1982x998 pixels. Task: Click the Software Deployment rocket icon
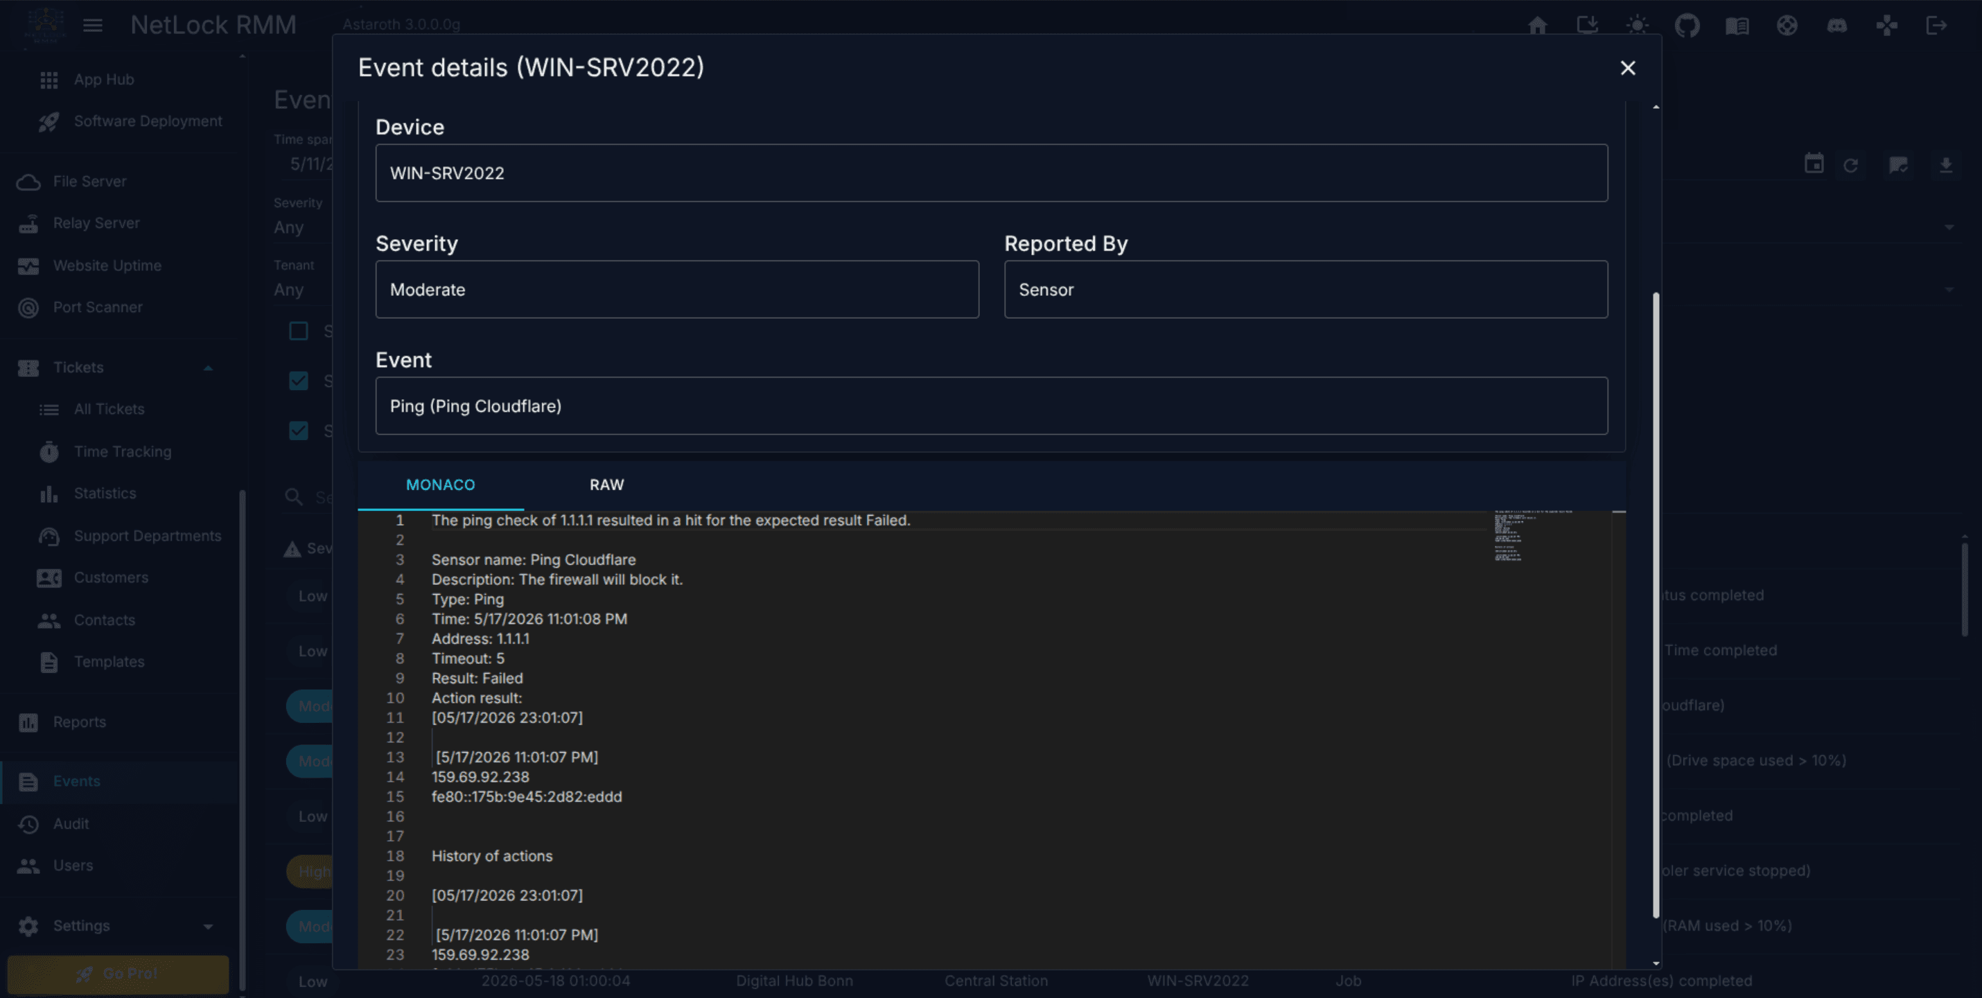coord(49,121)
